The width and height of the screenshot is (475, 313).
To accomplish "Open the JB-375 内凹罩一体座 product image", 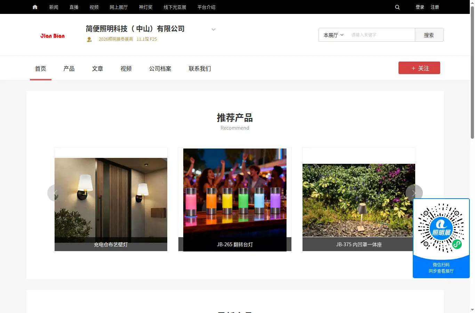I will [359, 200].
